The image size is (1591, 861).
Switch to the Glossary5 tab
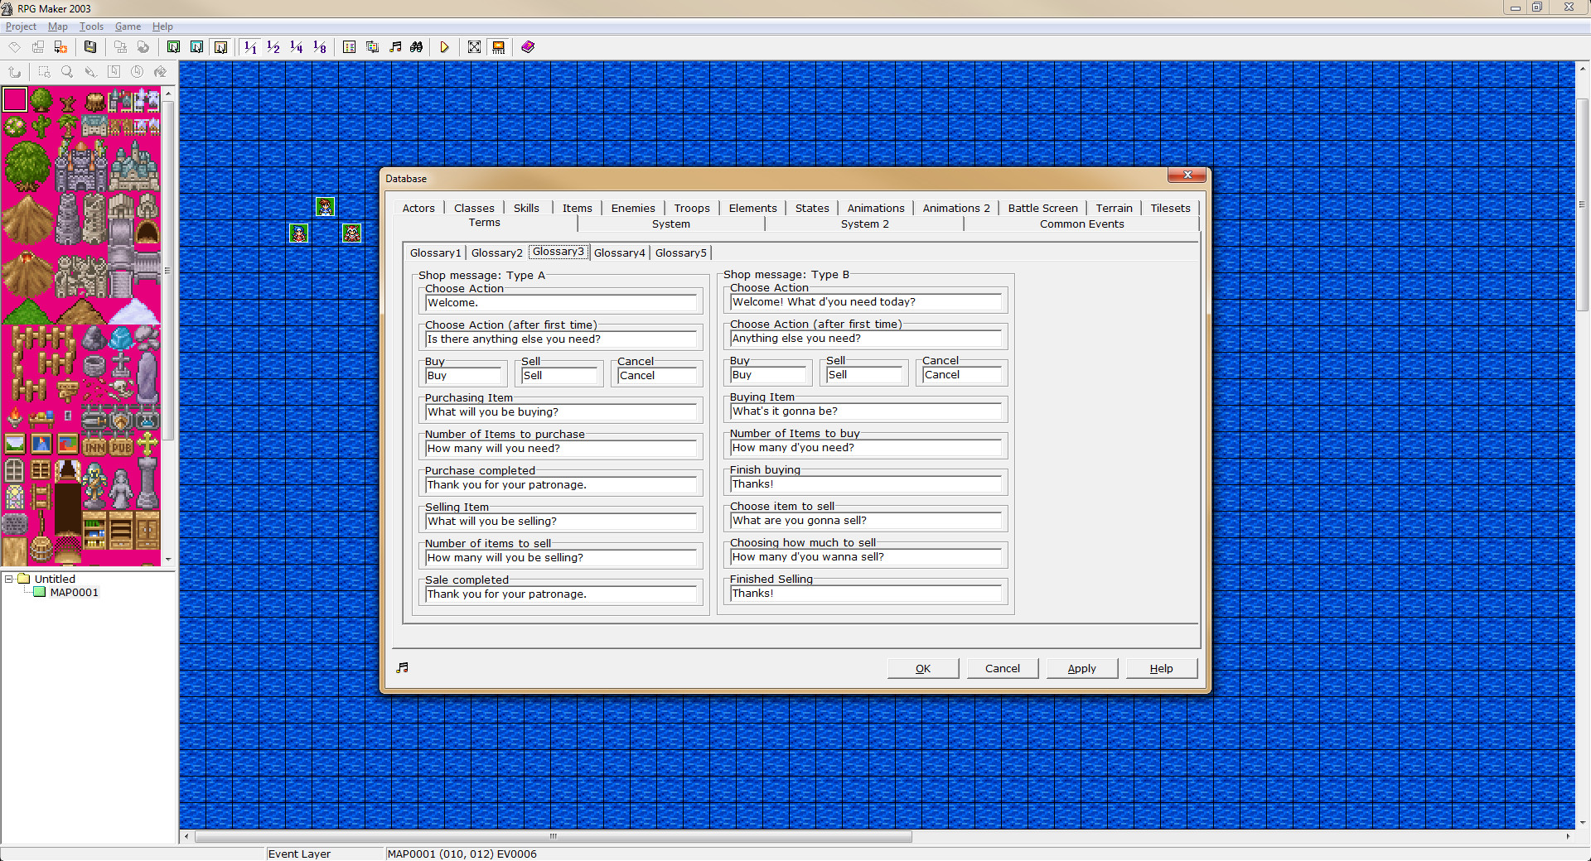click(680, 253)
